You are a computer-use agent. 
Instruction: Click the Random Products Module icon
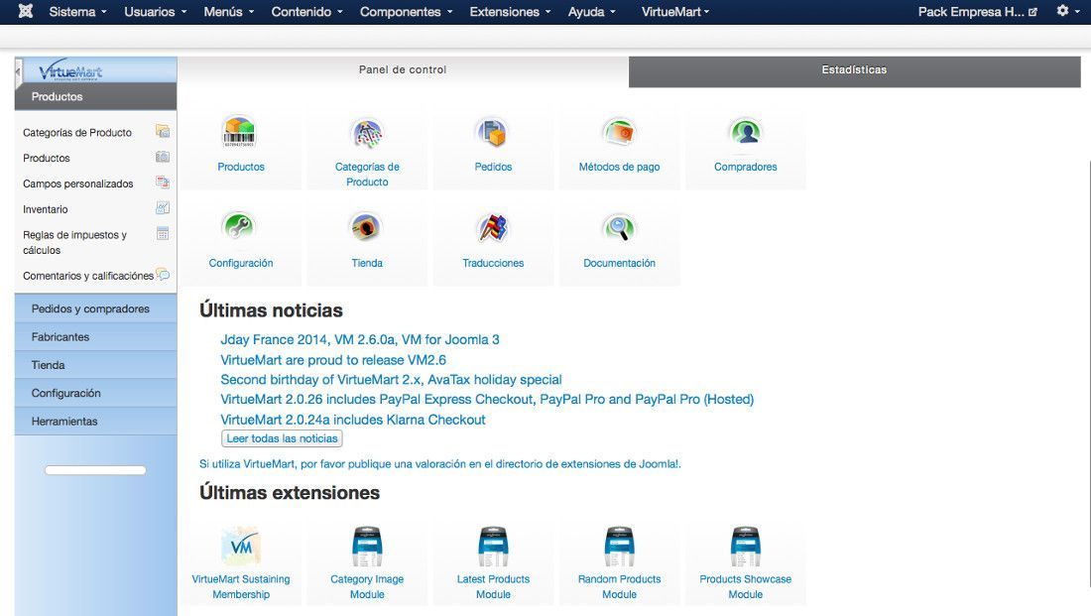[619, 547]
